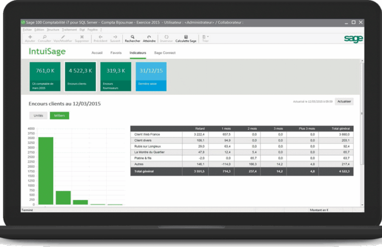Click the Ajouter plus icon
The width and height of the screenshot is (382, 247).
30,37
